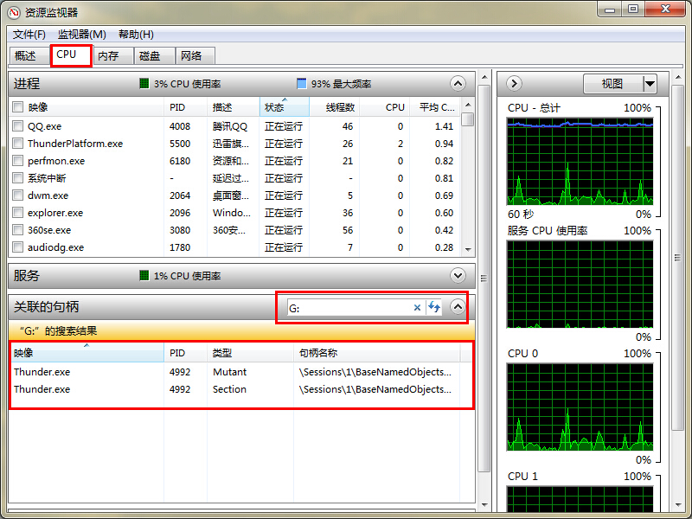Image resolution: width=692 pixels, height=519 pixels.
Task: Click the 服务 CPU 使用率 graph
Action: click(580, 285)
